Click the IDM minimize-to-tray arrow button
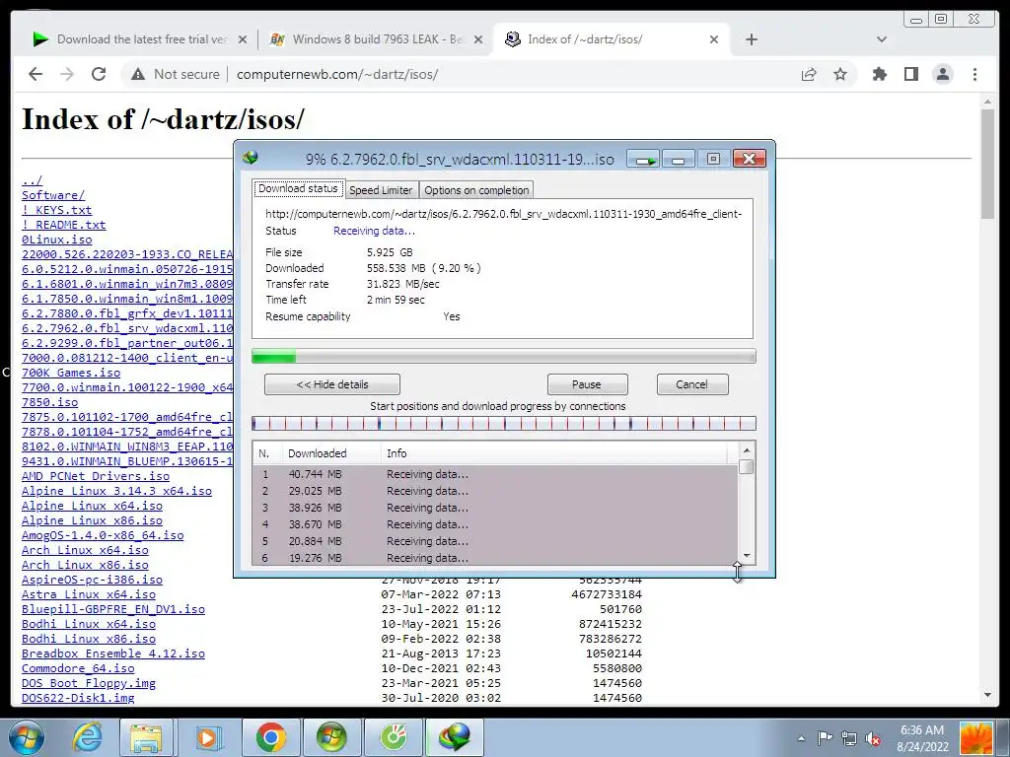Image resolution: width=1010 pixels, height=757 pixels. (643, 159)
